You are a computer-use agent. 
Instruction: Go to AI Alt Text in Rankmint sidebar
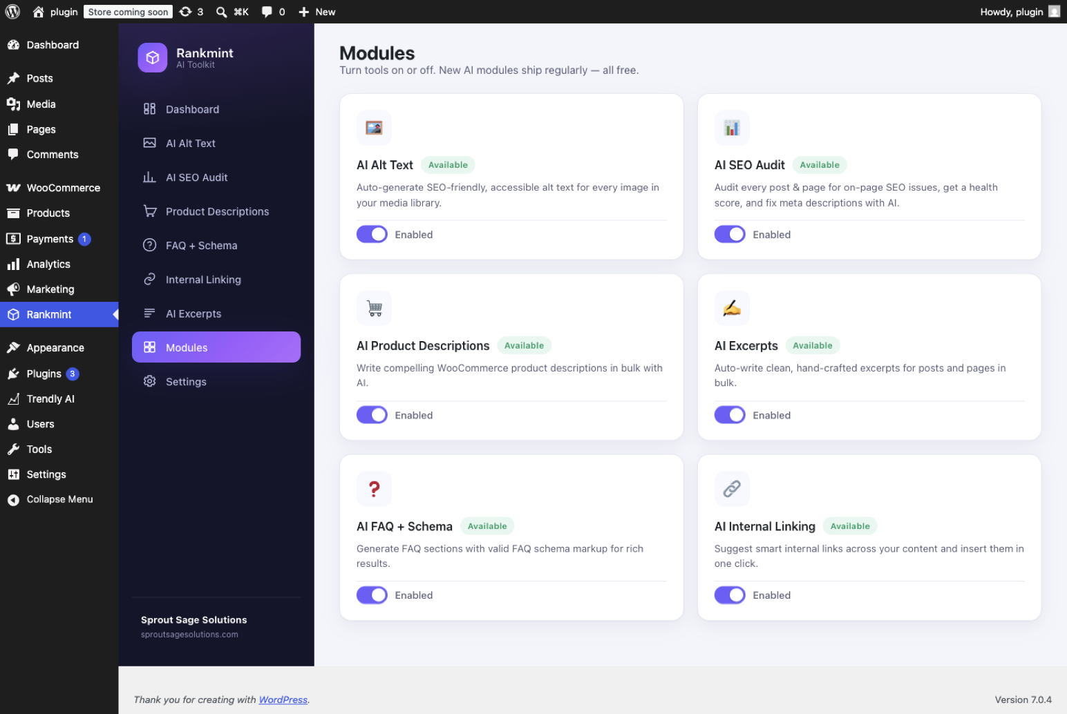tap(216, 143)
